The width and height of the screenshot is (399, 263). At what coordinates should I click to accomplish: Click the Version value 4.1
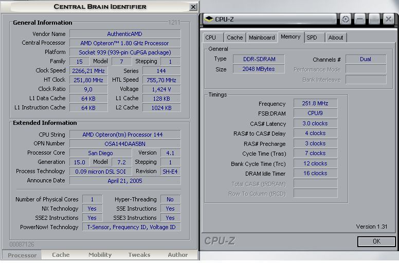coord(170,153)
